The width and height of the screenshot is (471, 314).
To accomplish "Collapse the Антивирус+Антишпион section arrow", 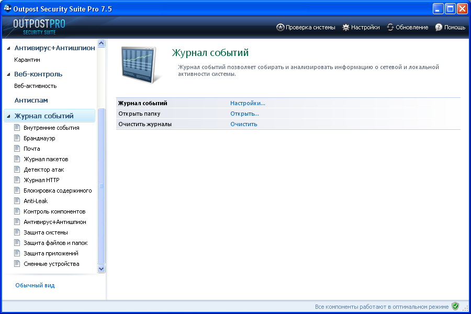I will (x=8, y=48).
